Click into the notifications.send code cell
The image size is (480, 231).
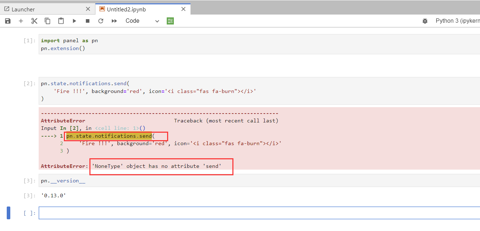coord(259,91)
